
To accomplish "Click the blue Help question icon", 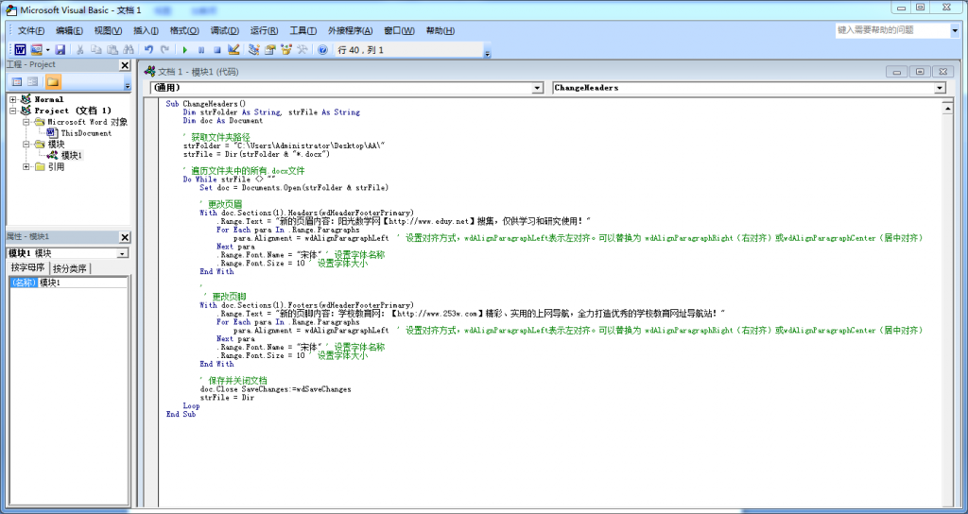I will [x=322, y=49].
